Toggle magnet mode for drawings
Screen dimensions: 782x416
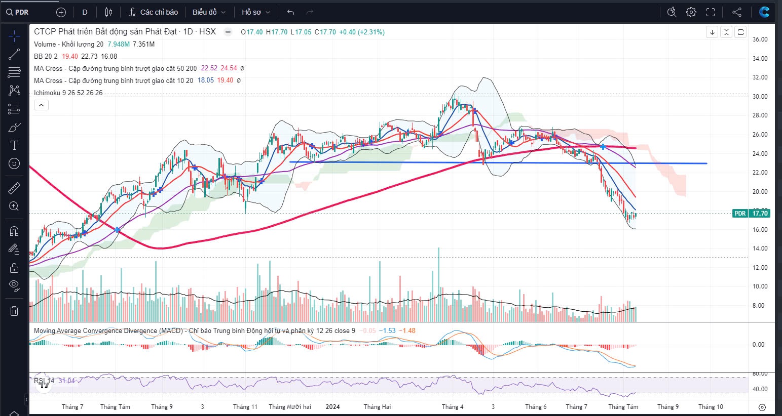tap(14, 231)
